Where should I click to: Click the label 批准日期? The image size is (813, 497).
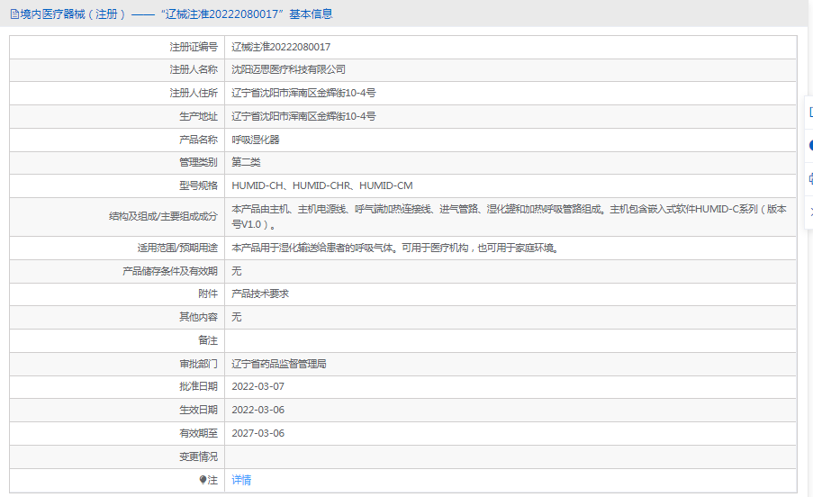[x=199, y=386]
